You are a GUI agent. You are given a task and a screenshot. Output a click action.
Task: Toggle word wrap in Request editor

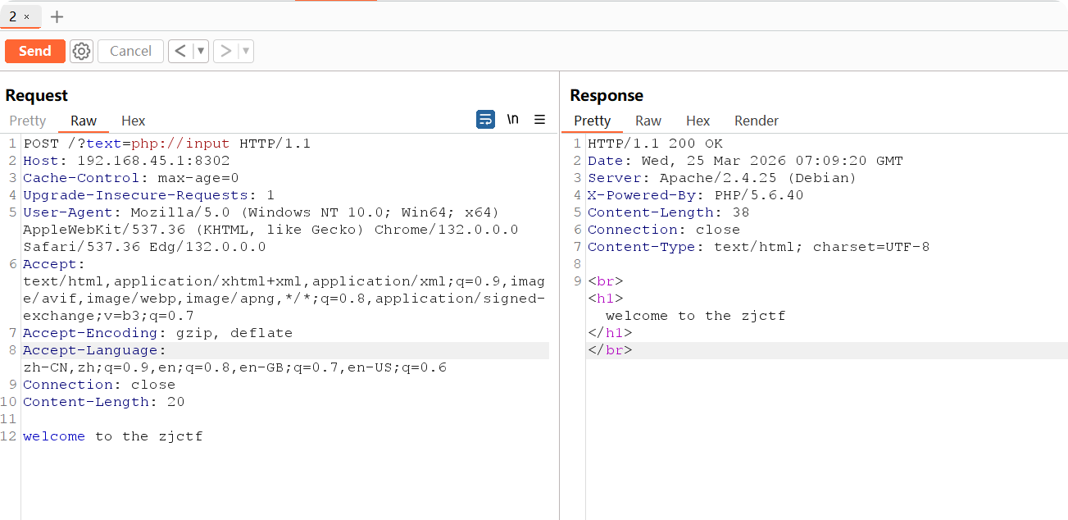pyautogui.click(x=485, y=120)
